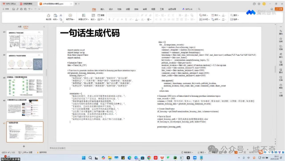
Task: Open the View (视图) ribbon tab
Action: pos(153,9)
